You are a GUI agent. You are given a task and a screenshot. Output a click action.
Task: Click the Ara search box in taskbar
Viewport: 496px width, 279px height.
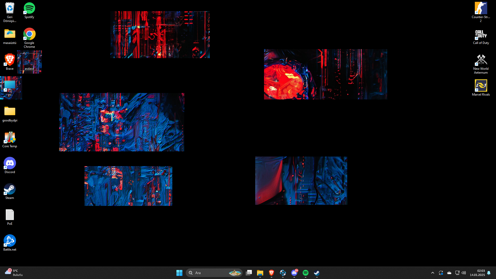(214, 273)
